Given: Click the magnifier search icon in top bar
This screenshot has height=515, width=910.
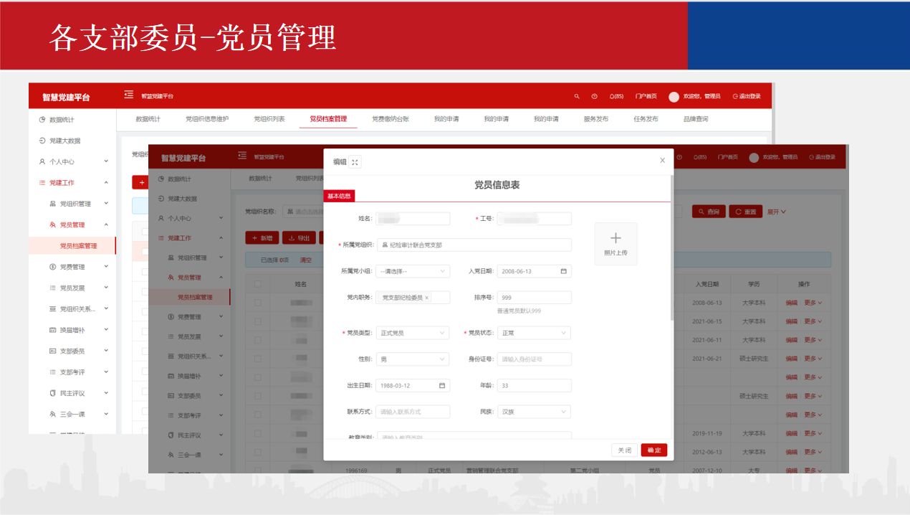Looking at the screenshot, I should (x=577, y=96).
